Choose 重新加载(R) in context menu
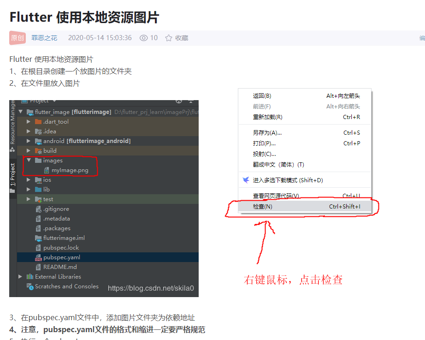This screenshot has height=340, width=425. pos(305,117)
